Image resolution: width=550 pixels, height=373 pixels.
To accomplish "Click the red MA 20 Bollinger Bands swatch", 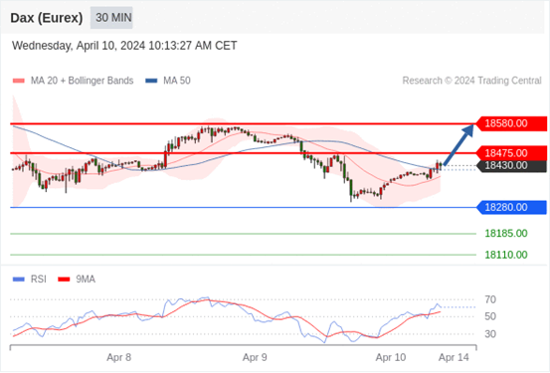I will [19, 81].
